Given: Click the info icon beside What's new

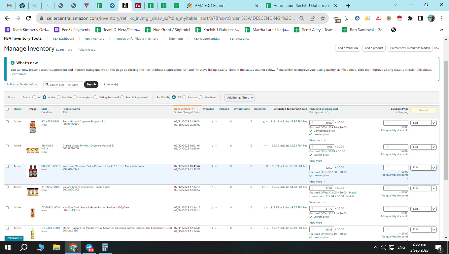Looking at the screenshot, I should click(x=13, y=63).
